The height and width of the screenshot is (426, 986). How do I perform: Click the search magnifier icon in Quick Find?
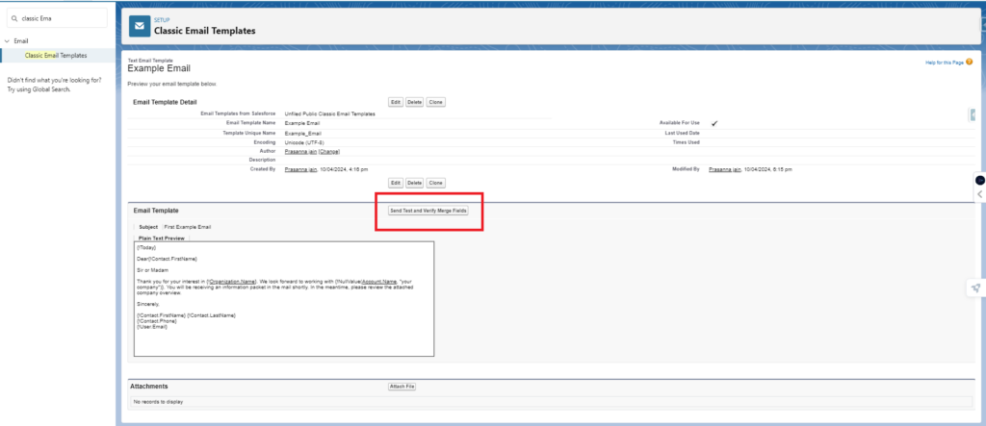tap(13, 18)
